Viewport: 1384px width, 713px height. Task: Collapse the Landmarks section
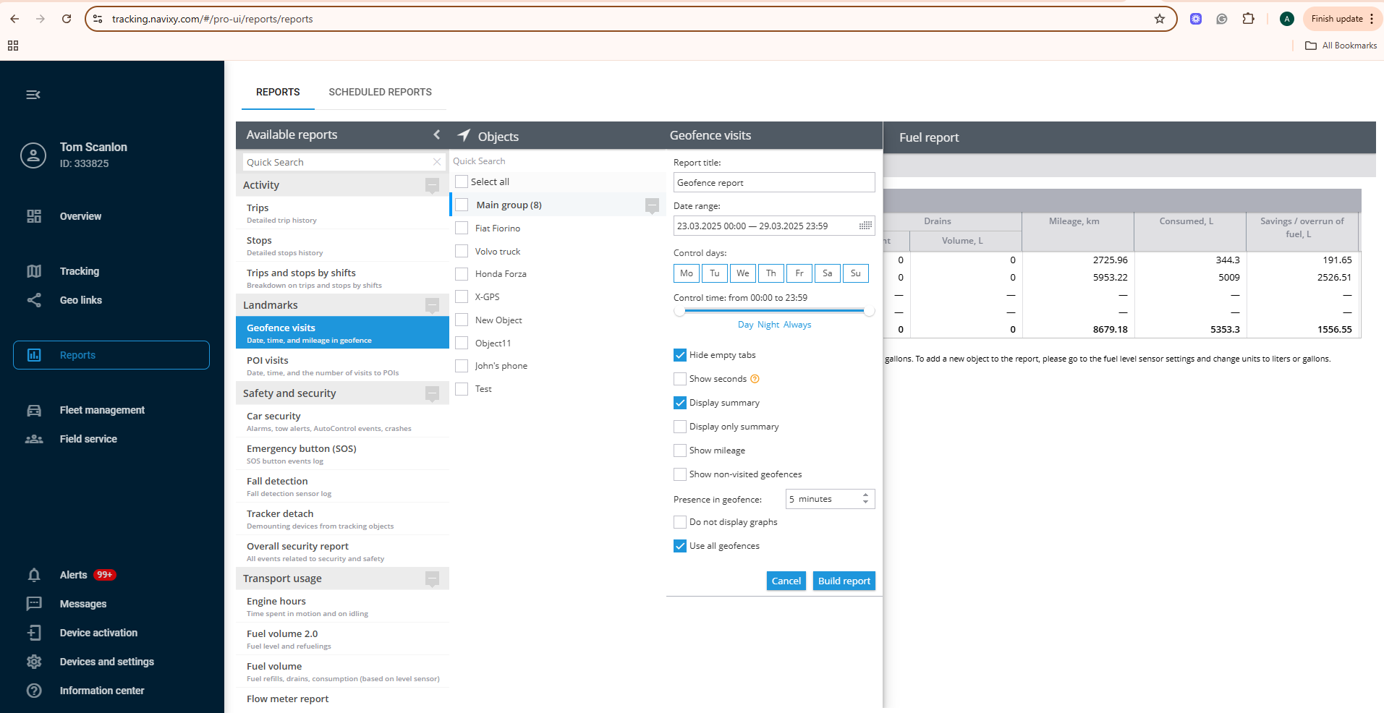tap(432, 305)
